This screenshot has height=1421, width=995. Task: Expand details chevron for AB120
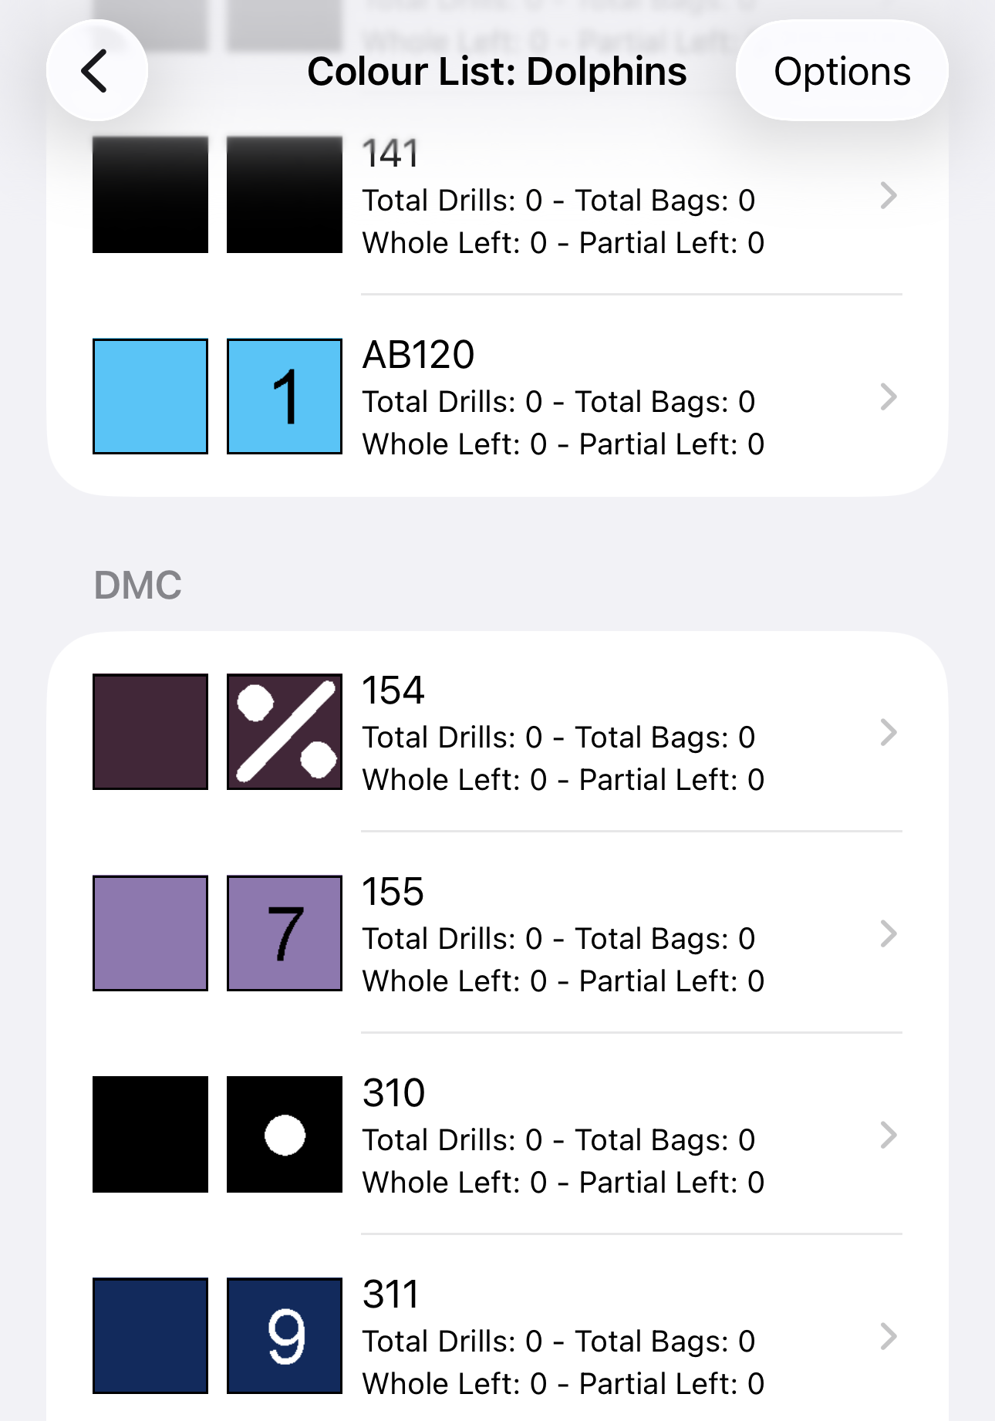[889, 397]
